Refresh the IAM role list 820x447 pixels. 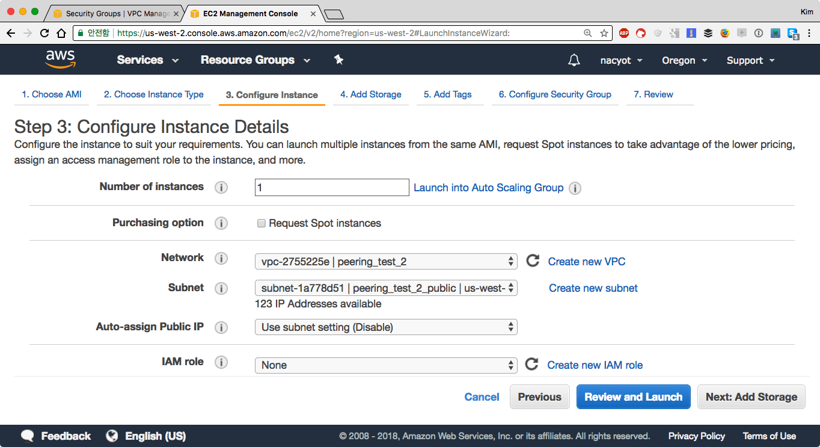click(531, 365)
